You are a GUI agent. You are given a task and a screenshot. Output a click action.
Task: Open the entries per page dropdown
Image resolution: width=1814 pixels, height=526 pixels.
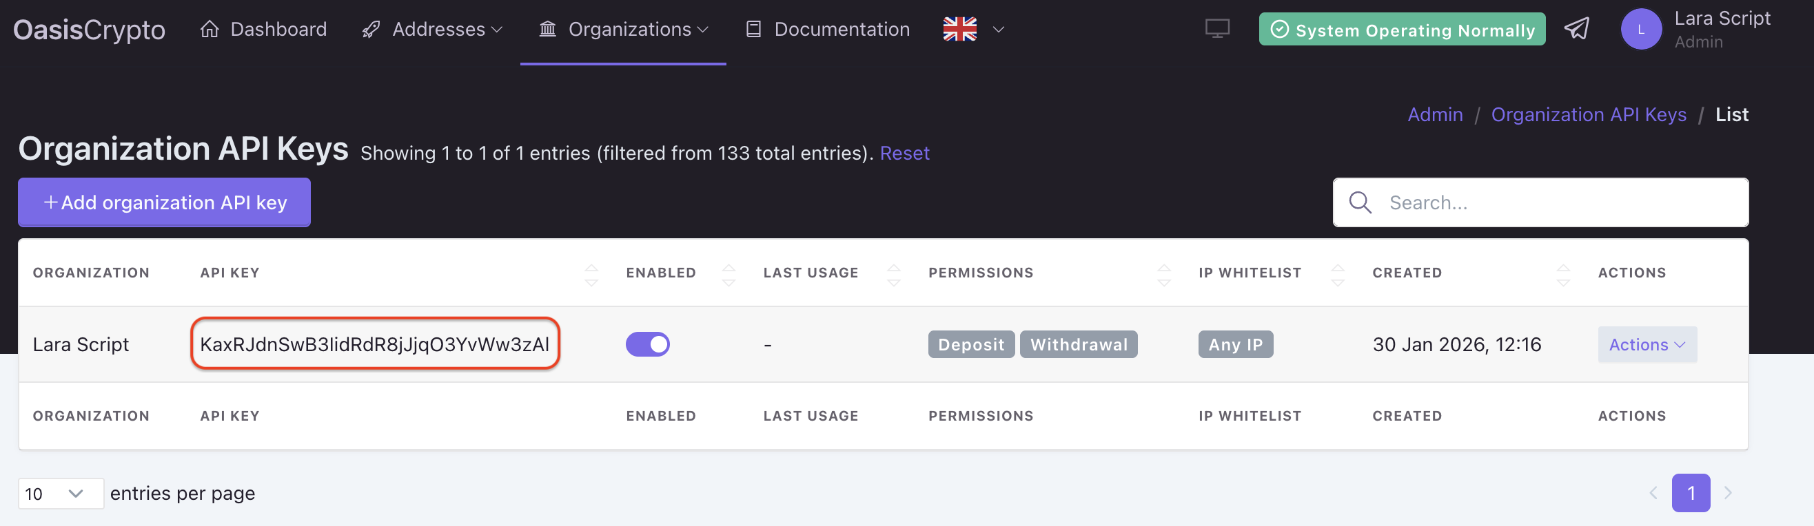point(61,494)
